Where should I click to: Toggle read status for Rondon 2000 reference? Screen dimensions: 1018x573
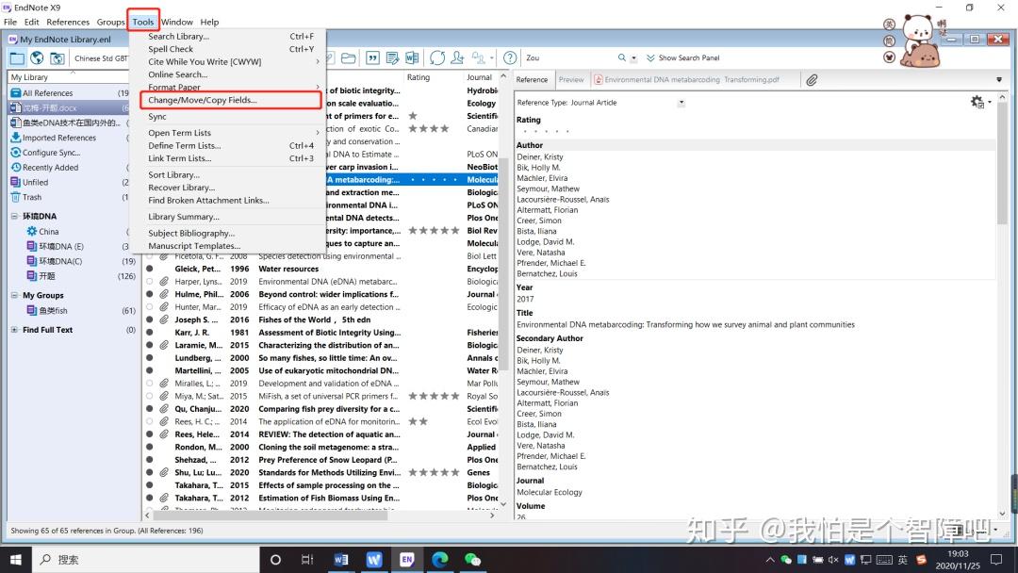[x=149, y=447]
